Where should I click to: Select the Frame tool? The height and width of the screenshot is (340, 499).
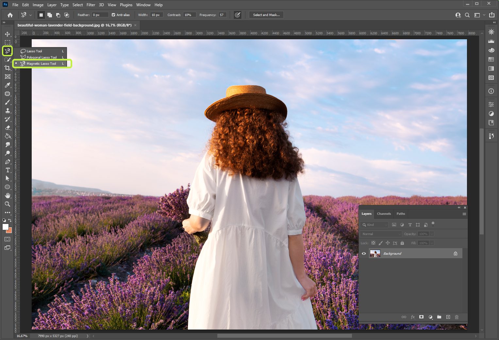click(8, 76)
